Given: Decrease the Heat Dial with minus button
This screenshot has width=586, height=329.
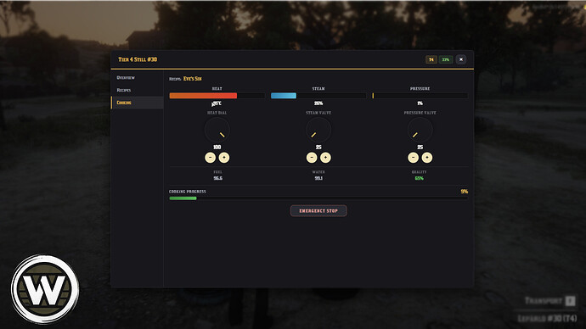Looking at the screenshot, I should [x=210, y=158].
